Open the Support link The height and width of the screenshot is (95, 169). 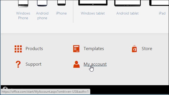pyautogui.click(x=34, y=64)
